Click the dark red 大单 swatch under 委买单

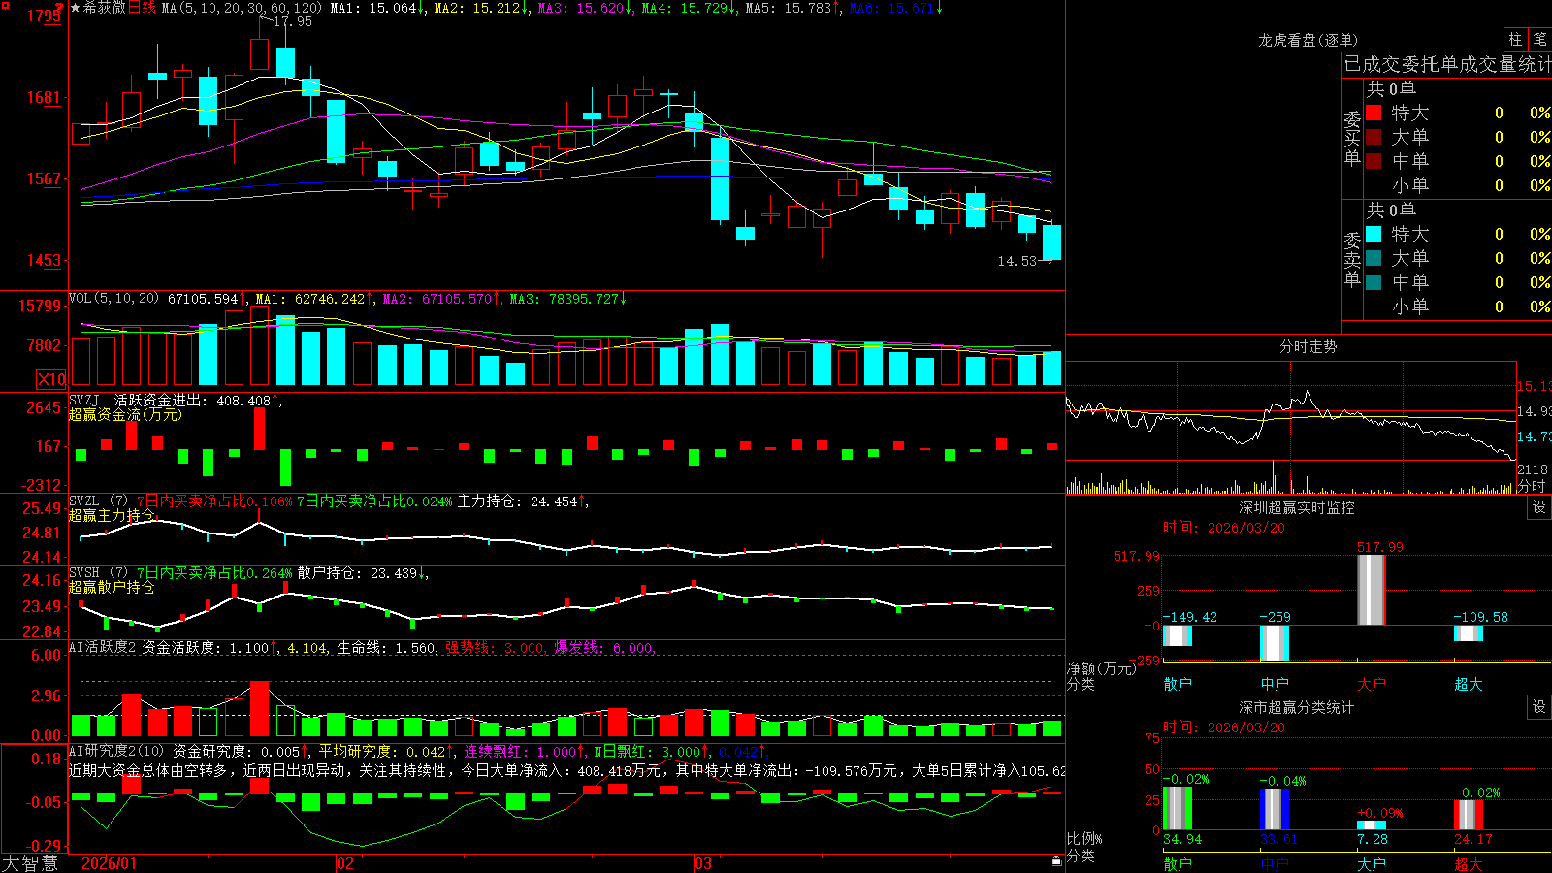click(1374, 137)
